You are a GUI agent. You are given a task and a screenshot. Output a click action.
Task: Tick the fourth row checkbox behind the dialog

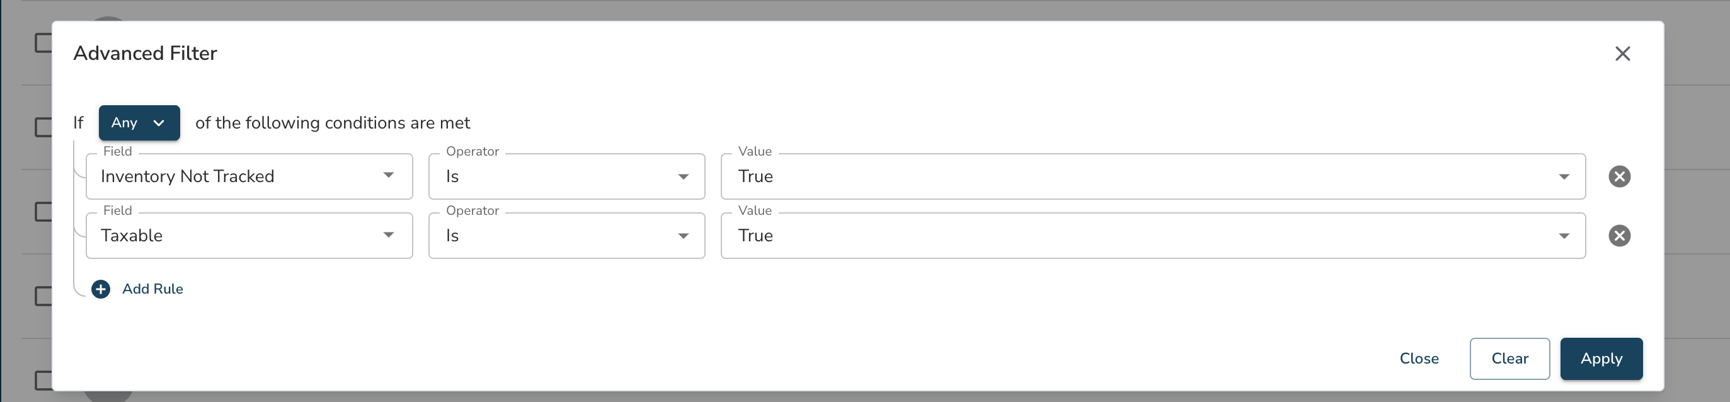(x=43, y=297)
